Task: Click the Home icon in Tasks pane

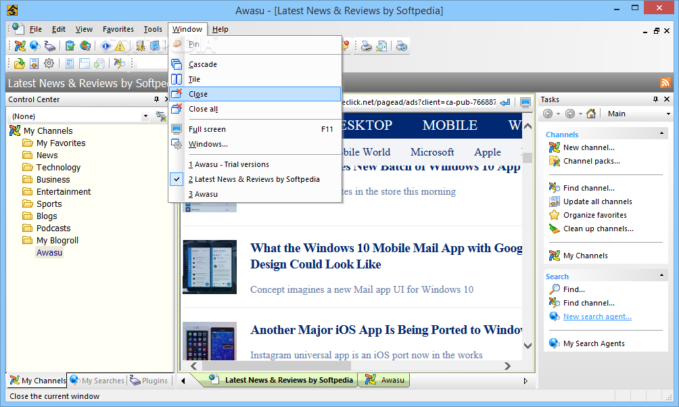Action: click(591, 114)
